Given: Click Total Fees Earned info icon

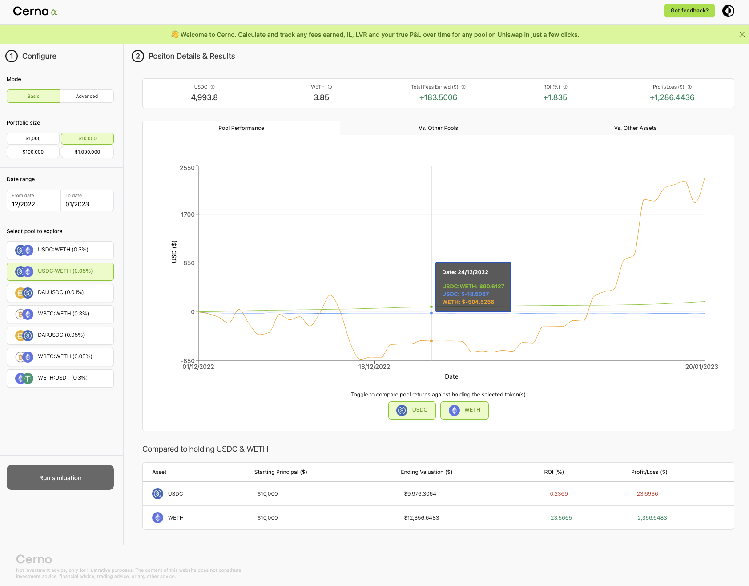Looking at the screenshot, I should [x=463, y=87].
